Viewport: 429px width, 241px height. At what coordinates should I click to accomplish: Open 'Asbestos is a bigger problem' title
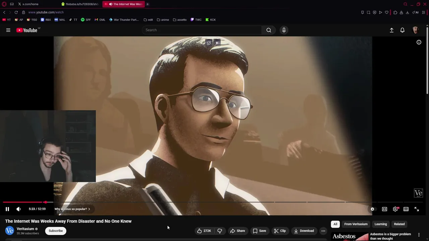click(x=390, y=236)
